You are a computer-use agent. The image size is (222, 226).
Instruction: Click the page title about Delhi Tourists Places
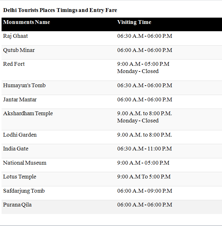(60, 10)
